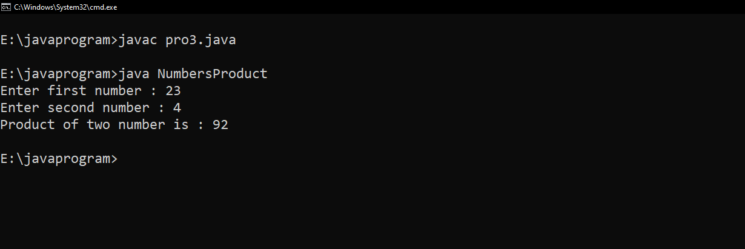Screen dimensions: 745x249
Task: Click the Product of two number text
Action: coord(94,125)
